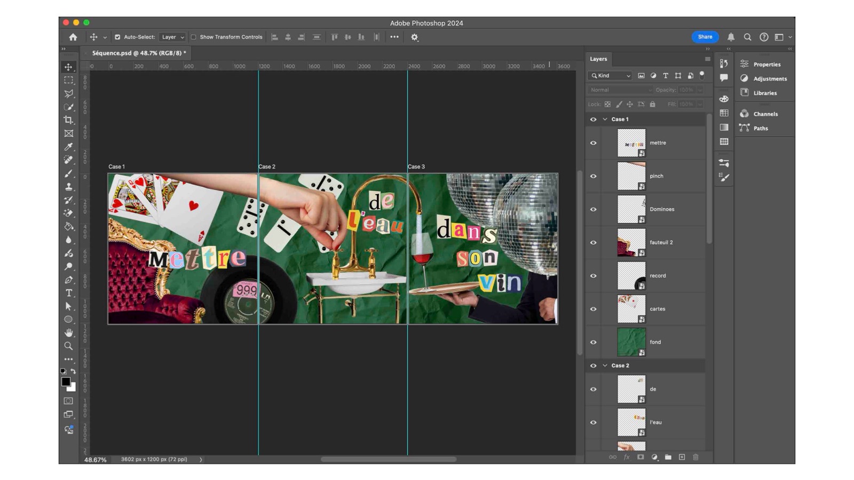Screen dimensions: 854x480
Task: Open the Layers panel menu
Action: (x=707, y=59)
